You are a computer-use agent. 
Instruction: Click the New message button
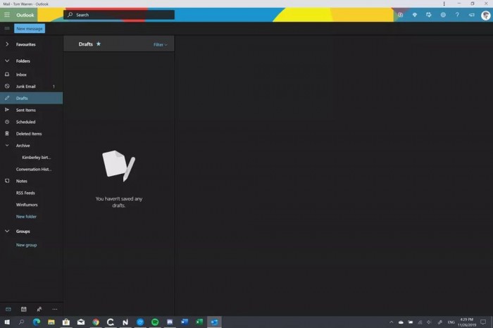[30, 29]
